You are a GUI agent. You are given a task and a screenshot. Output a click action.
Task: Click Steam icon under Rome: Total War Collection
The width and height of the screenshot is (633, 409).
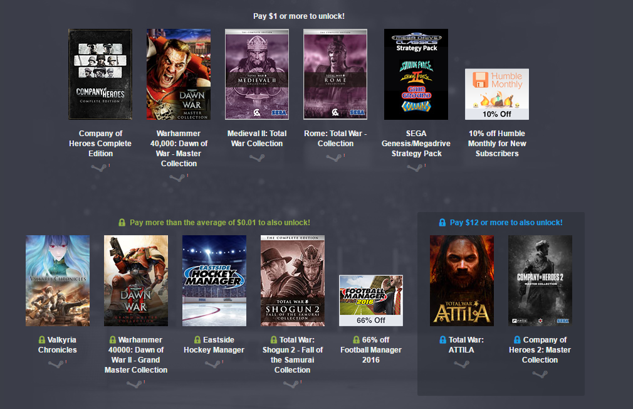pyautogui.click(x=334, y=157)
